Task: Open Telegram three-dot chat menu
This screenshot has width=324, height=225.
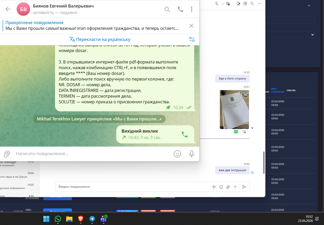Action: (192, 9)
